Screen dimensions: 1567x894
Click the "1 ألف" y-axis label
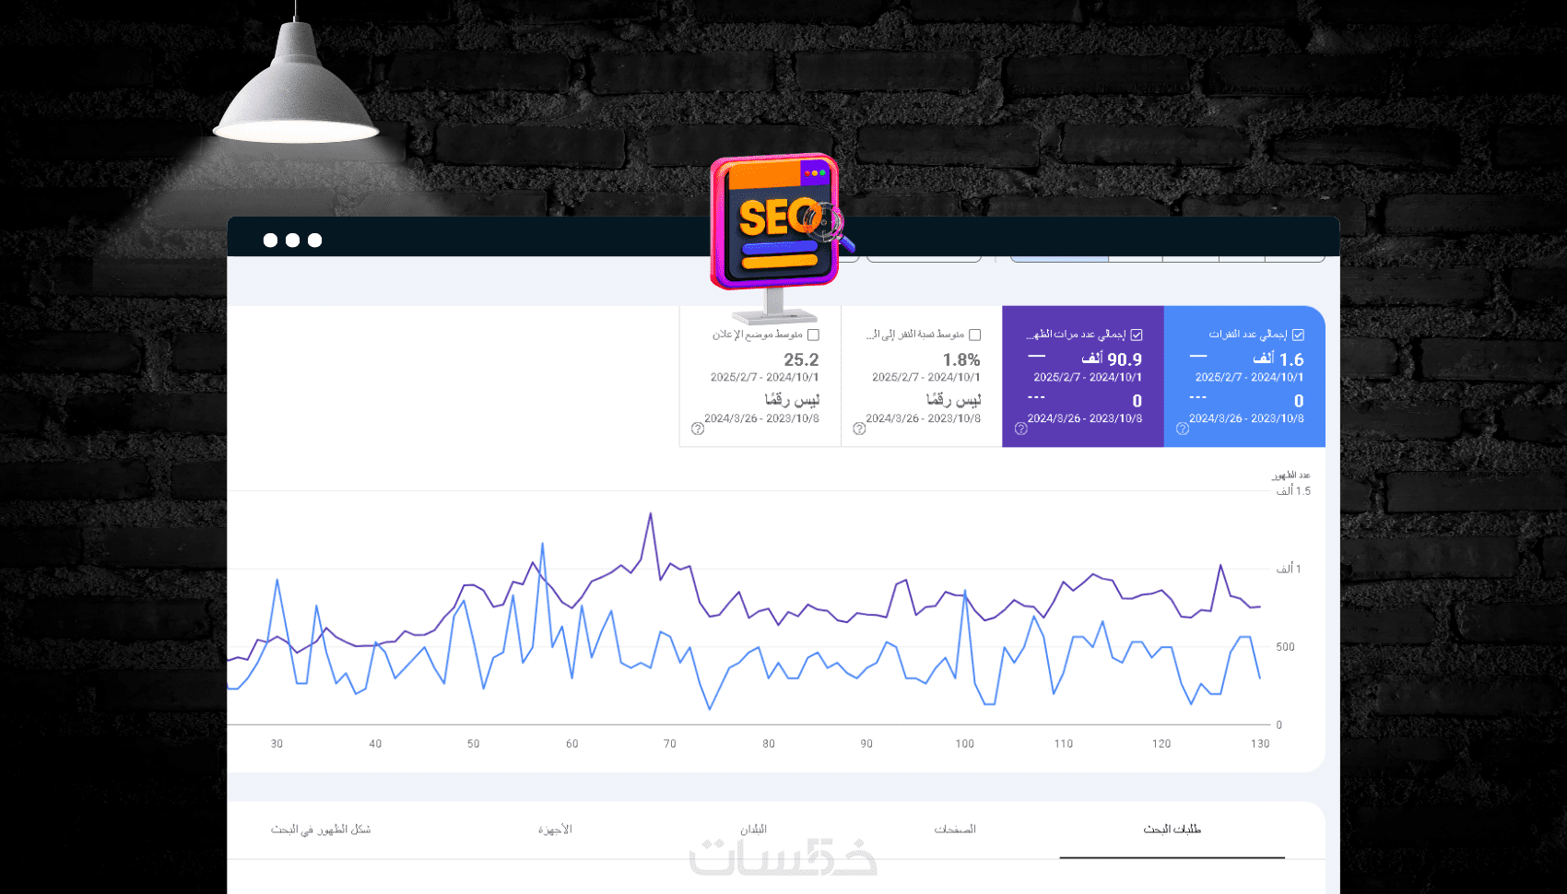coord(1289,570)
